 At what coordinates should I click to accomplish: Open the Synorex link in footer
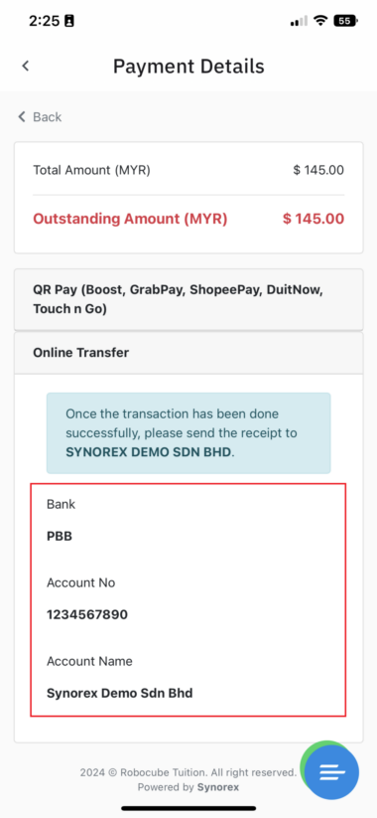point(217,787)
